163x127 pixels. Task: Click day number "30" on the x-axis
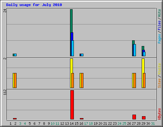point(148,124)
